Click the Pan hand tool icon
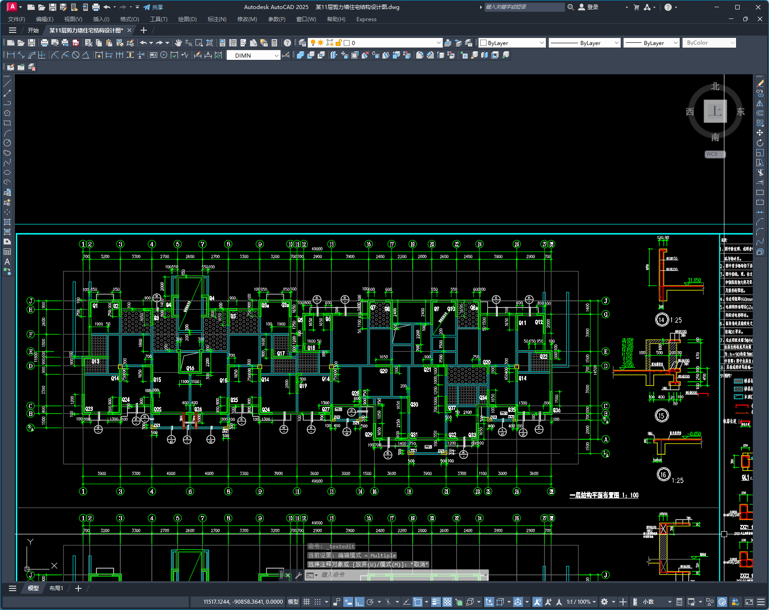 (x=178, y=43)
